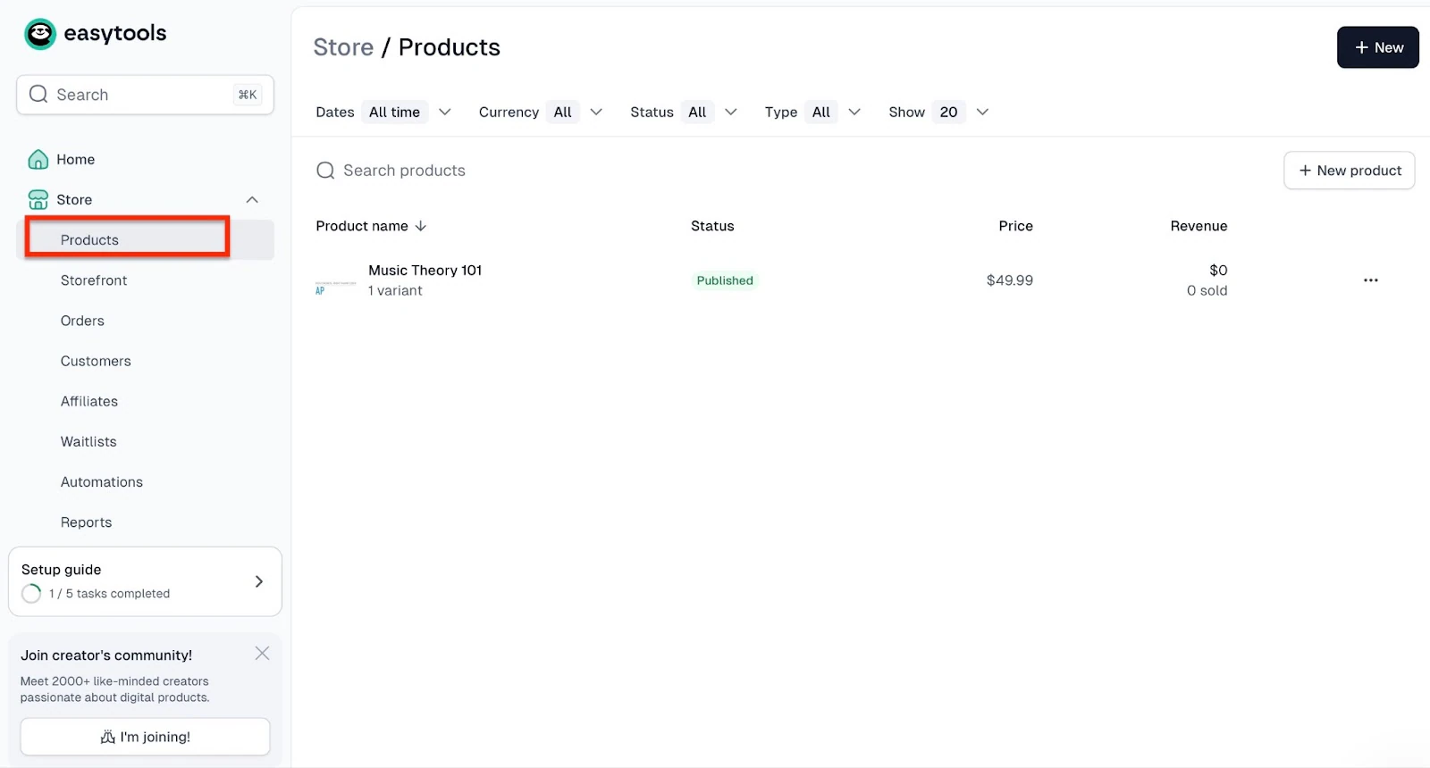Viewport: 1430px width, 768px height.
Task: Click the Revenue column header
Action: point(1199,226)
